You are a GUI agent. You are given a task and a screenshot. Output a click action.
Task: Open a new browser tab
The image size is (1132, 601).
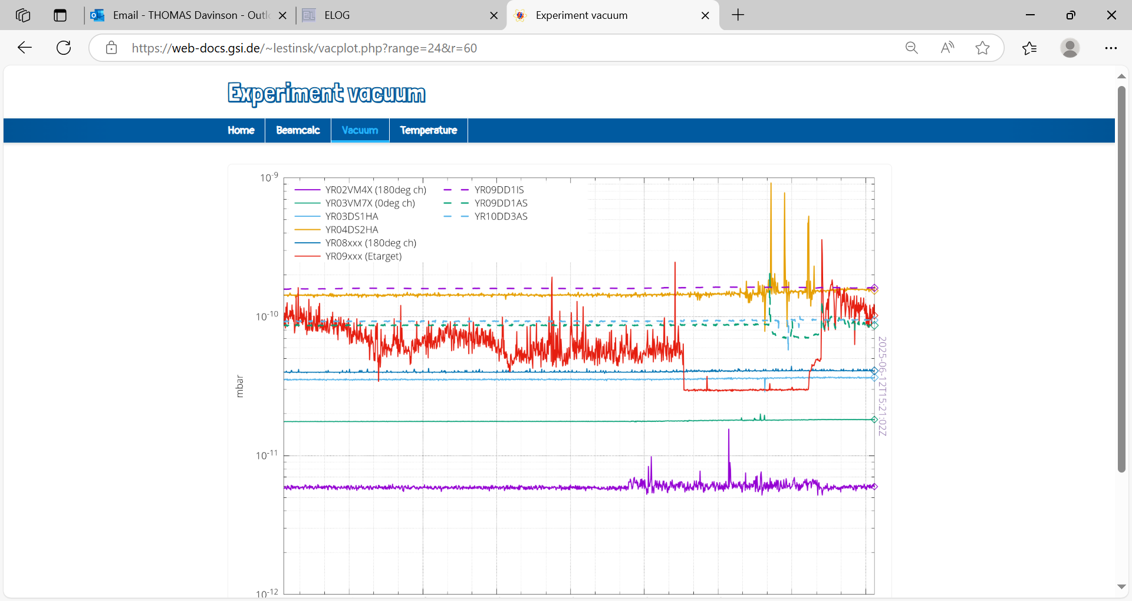(x=738, y=15)
